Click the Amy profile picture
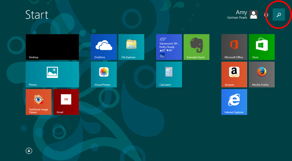The width and height of the screenshot is (292, 161). (x=254, y=15)
